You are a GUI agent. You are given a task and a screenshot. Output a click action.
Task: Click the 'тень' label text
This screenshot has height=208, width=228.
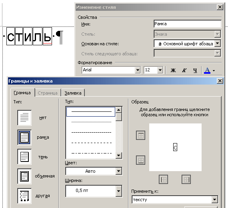43,157
